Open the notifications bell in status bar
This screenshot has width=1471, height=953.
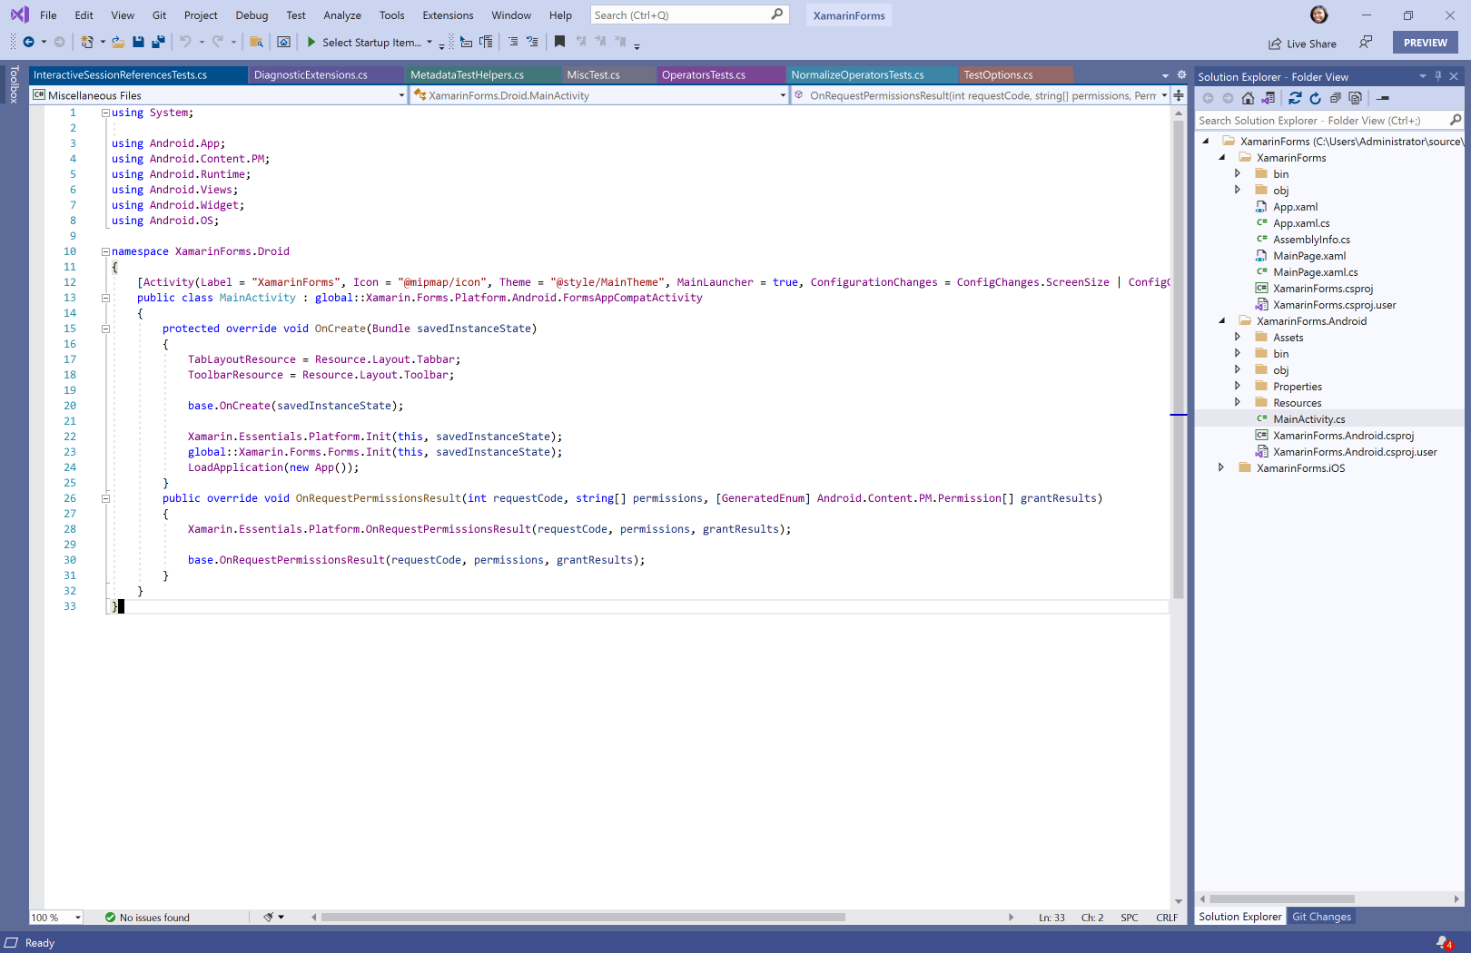tap(1443, 943)
